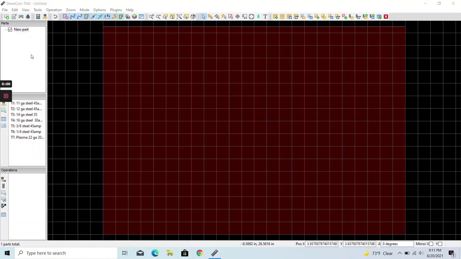The height and width of the screenshot is (259, 461).
Task: Open File Explorer from taskbar
Action: tap(170, 253)
